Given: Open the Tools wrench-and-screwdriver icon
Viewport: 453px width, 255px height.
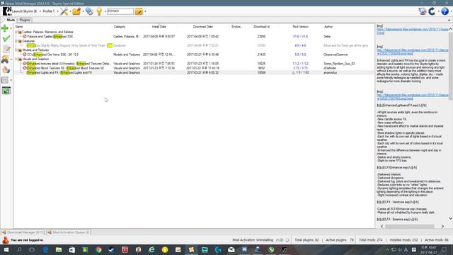Looking at the screenshot, I should coord(64,11).
